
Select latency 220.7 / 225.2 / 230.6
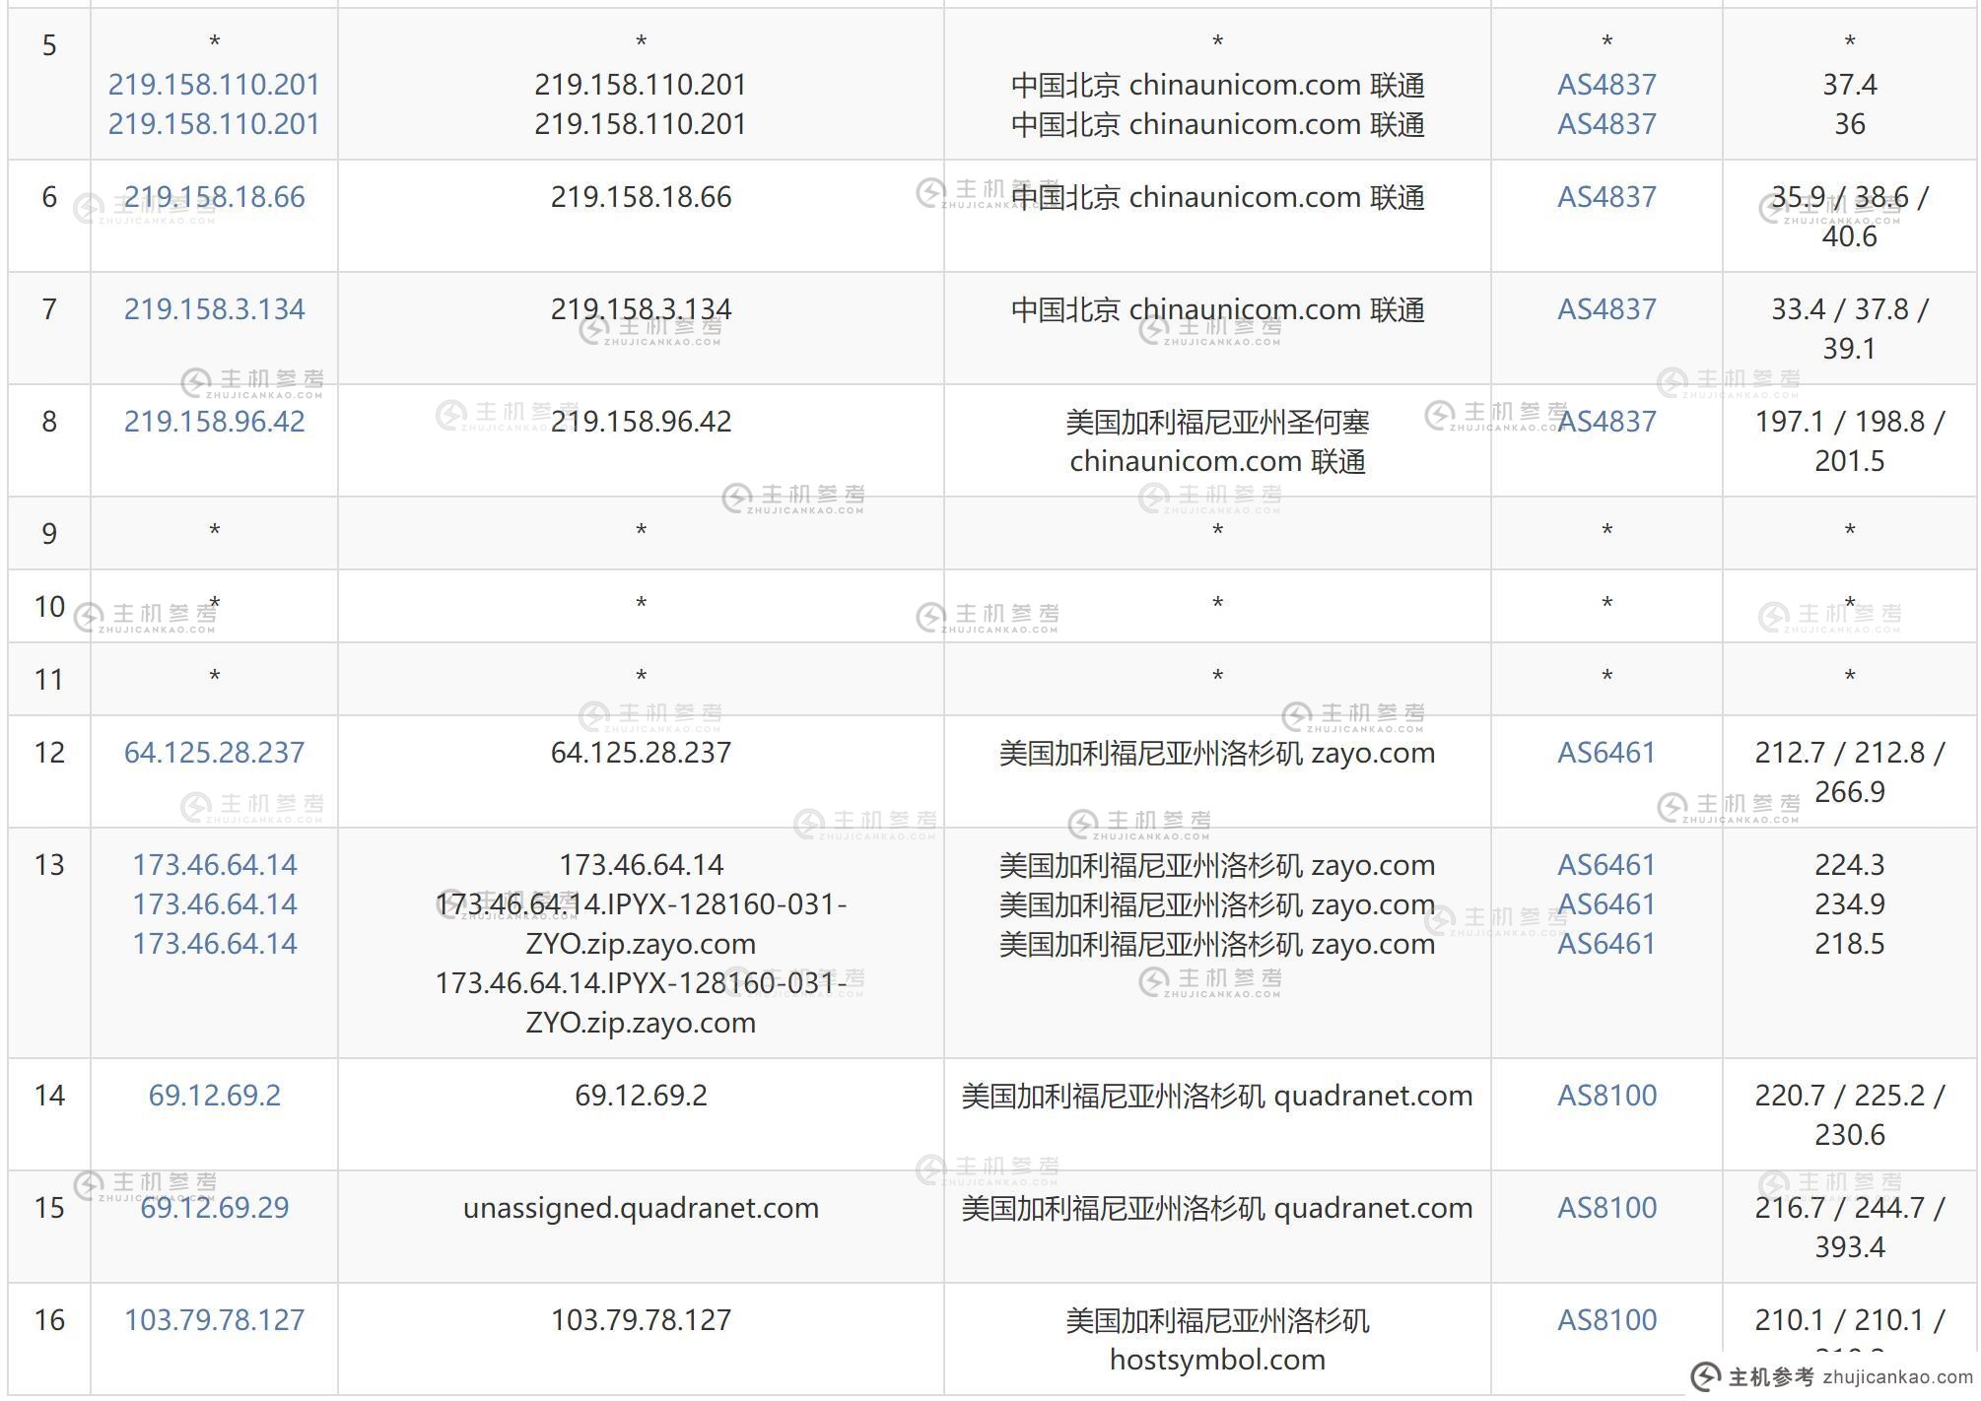pyautogui.click(x=1849, y=1115)
